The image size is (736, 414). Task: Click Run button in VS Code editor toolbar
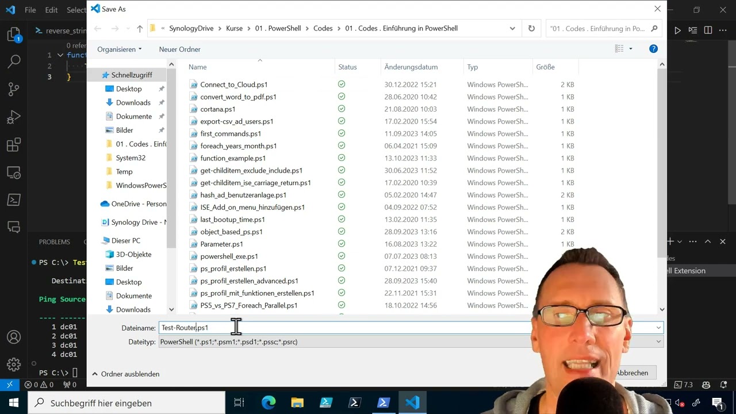(677, 30)
